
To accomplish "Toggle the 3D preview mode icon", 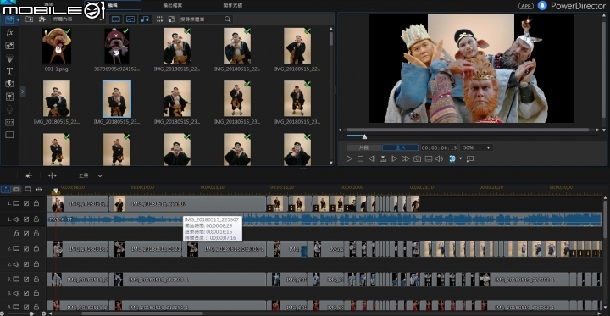I will (452, 158).
